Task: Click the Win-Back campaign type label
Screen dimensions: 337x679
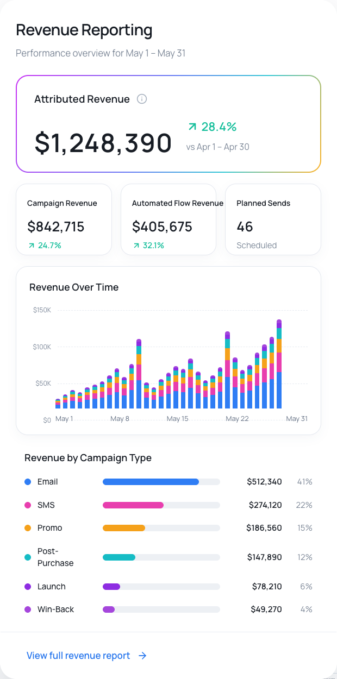Action: (x=55, y=609)
